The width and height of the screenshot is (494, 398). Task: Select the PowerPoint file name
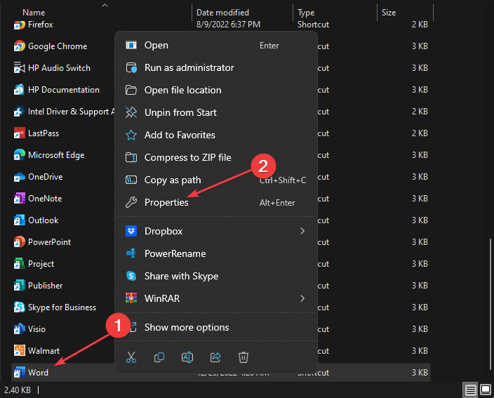tap(49, 242)
